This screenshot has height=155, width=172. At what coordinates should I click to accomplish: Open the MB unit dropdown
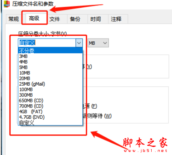click(x=98, y=43)
